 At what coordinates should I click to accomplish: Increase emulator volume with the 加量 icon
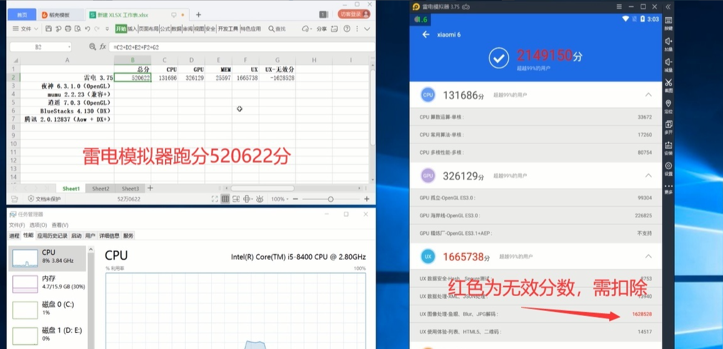coord(668,44)
